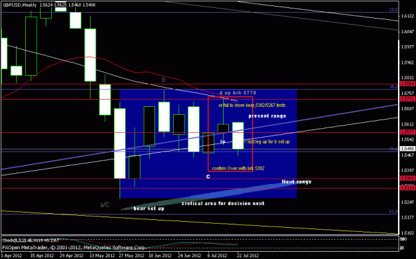This screenshot has height=259, width=416.
Task: Click the '22 Jul 2012' date label
Action: coord(248,256)
